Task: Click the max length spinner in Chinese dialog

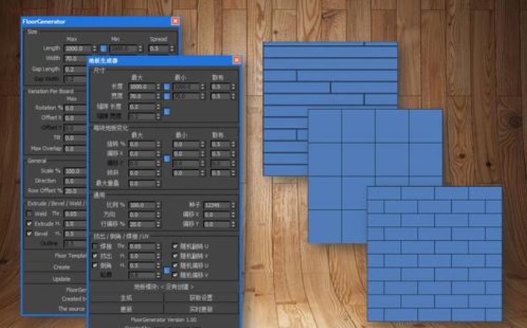Action: [158, 87]
